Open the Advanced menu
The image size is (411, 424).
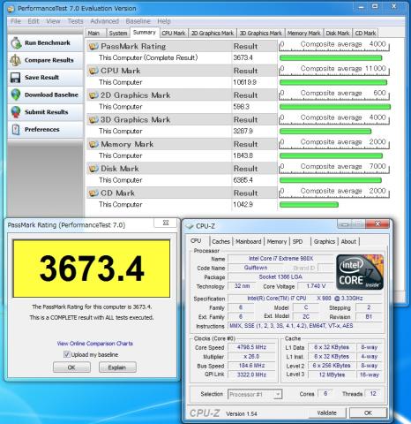point(104,21)
